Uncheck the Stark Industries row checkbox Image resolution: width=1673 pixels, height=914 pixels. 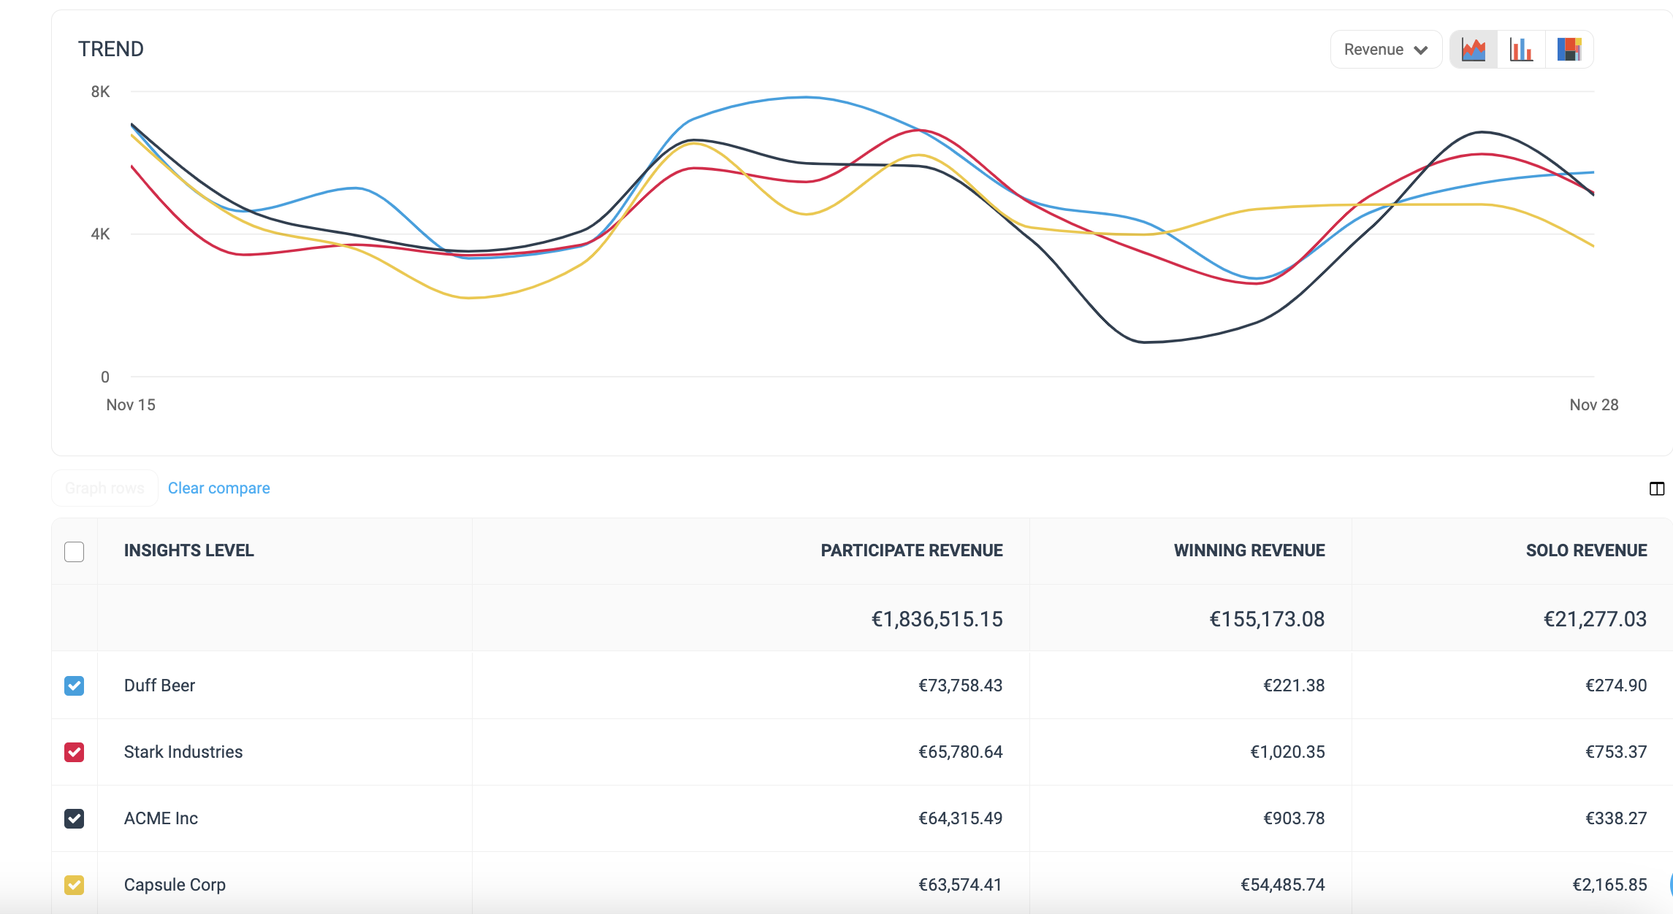(x=74, y=752)
